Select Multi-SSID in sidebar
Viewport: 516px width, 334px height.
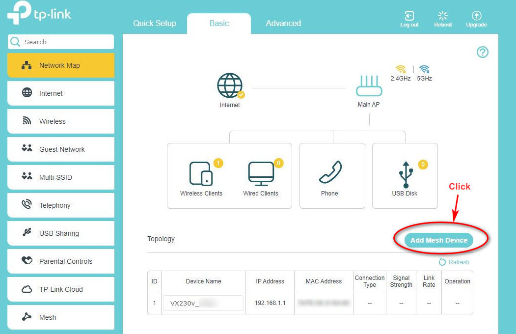point(61,177)
